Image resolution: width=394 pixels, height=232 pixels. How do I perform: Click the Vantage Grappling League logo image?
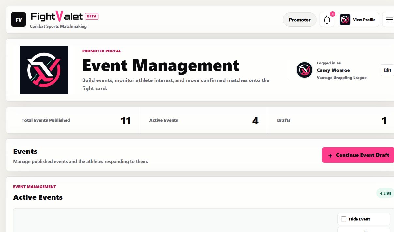click(44, 70)
